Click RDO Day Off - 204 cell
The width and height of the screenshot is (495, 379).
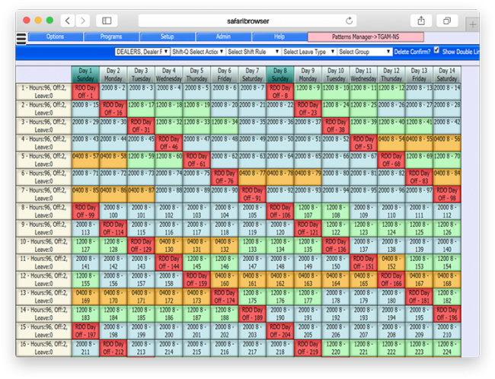280,331
